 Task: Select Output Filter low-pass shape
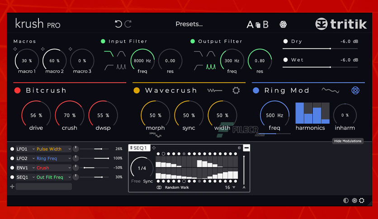point(198,53)
